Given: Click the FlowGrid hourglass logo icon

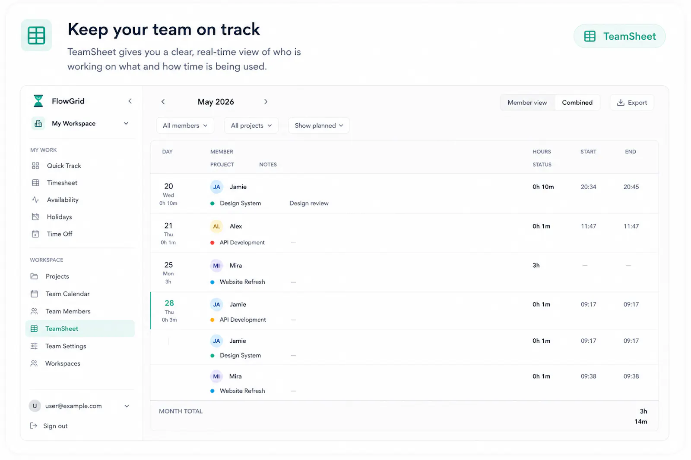Looking at the screenshot, I should (38, 101).
